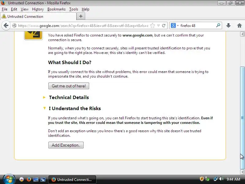Click the Untrusted Connection taskbar button
245x184 pixels.
[72, 179]
